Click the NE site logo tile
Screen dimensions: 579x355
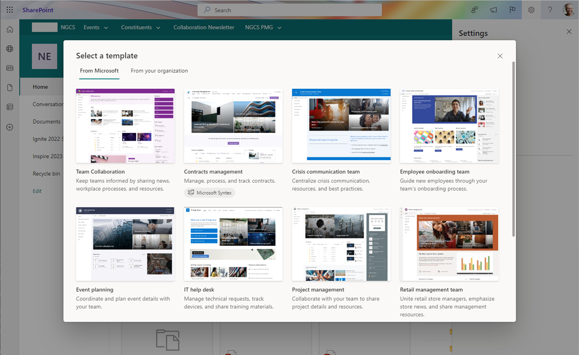click(44, 56)
